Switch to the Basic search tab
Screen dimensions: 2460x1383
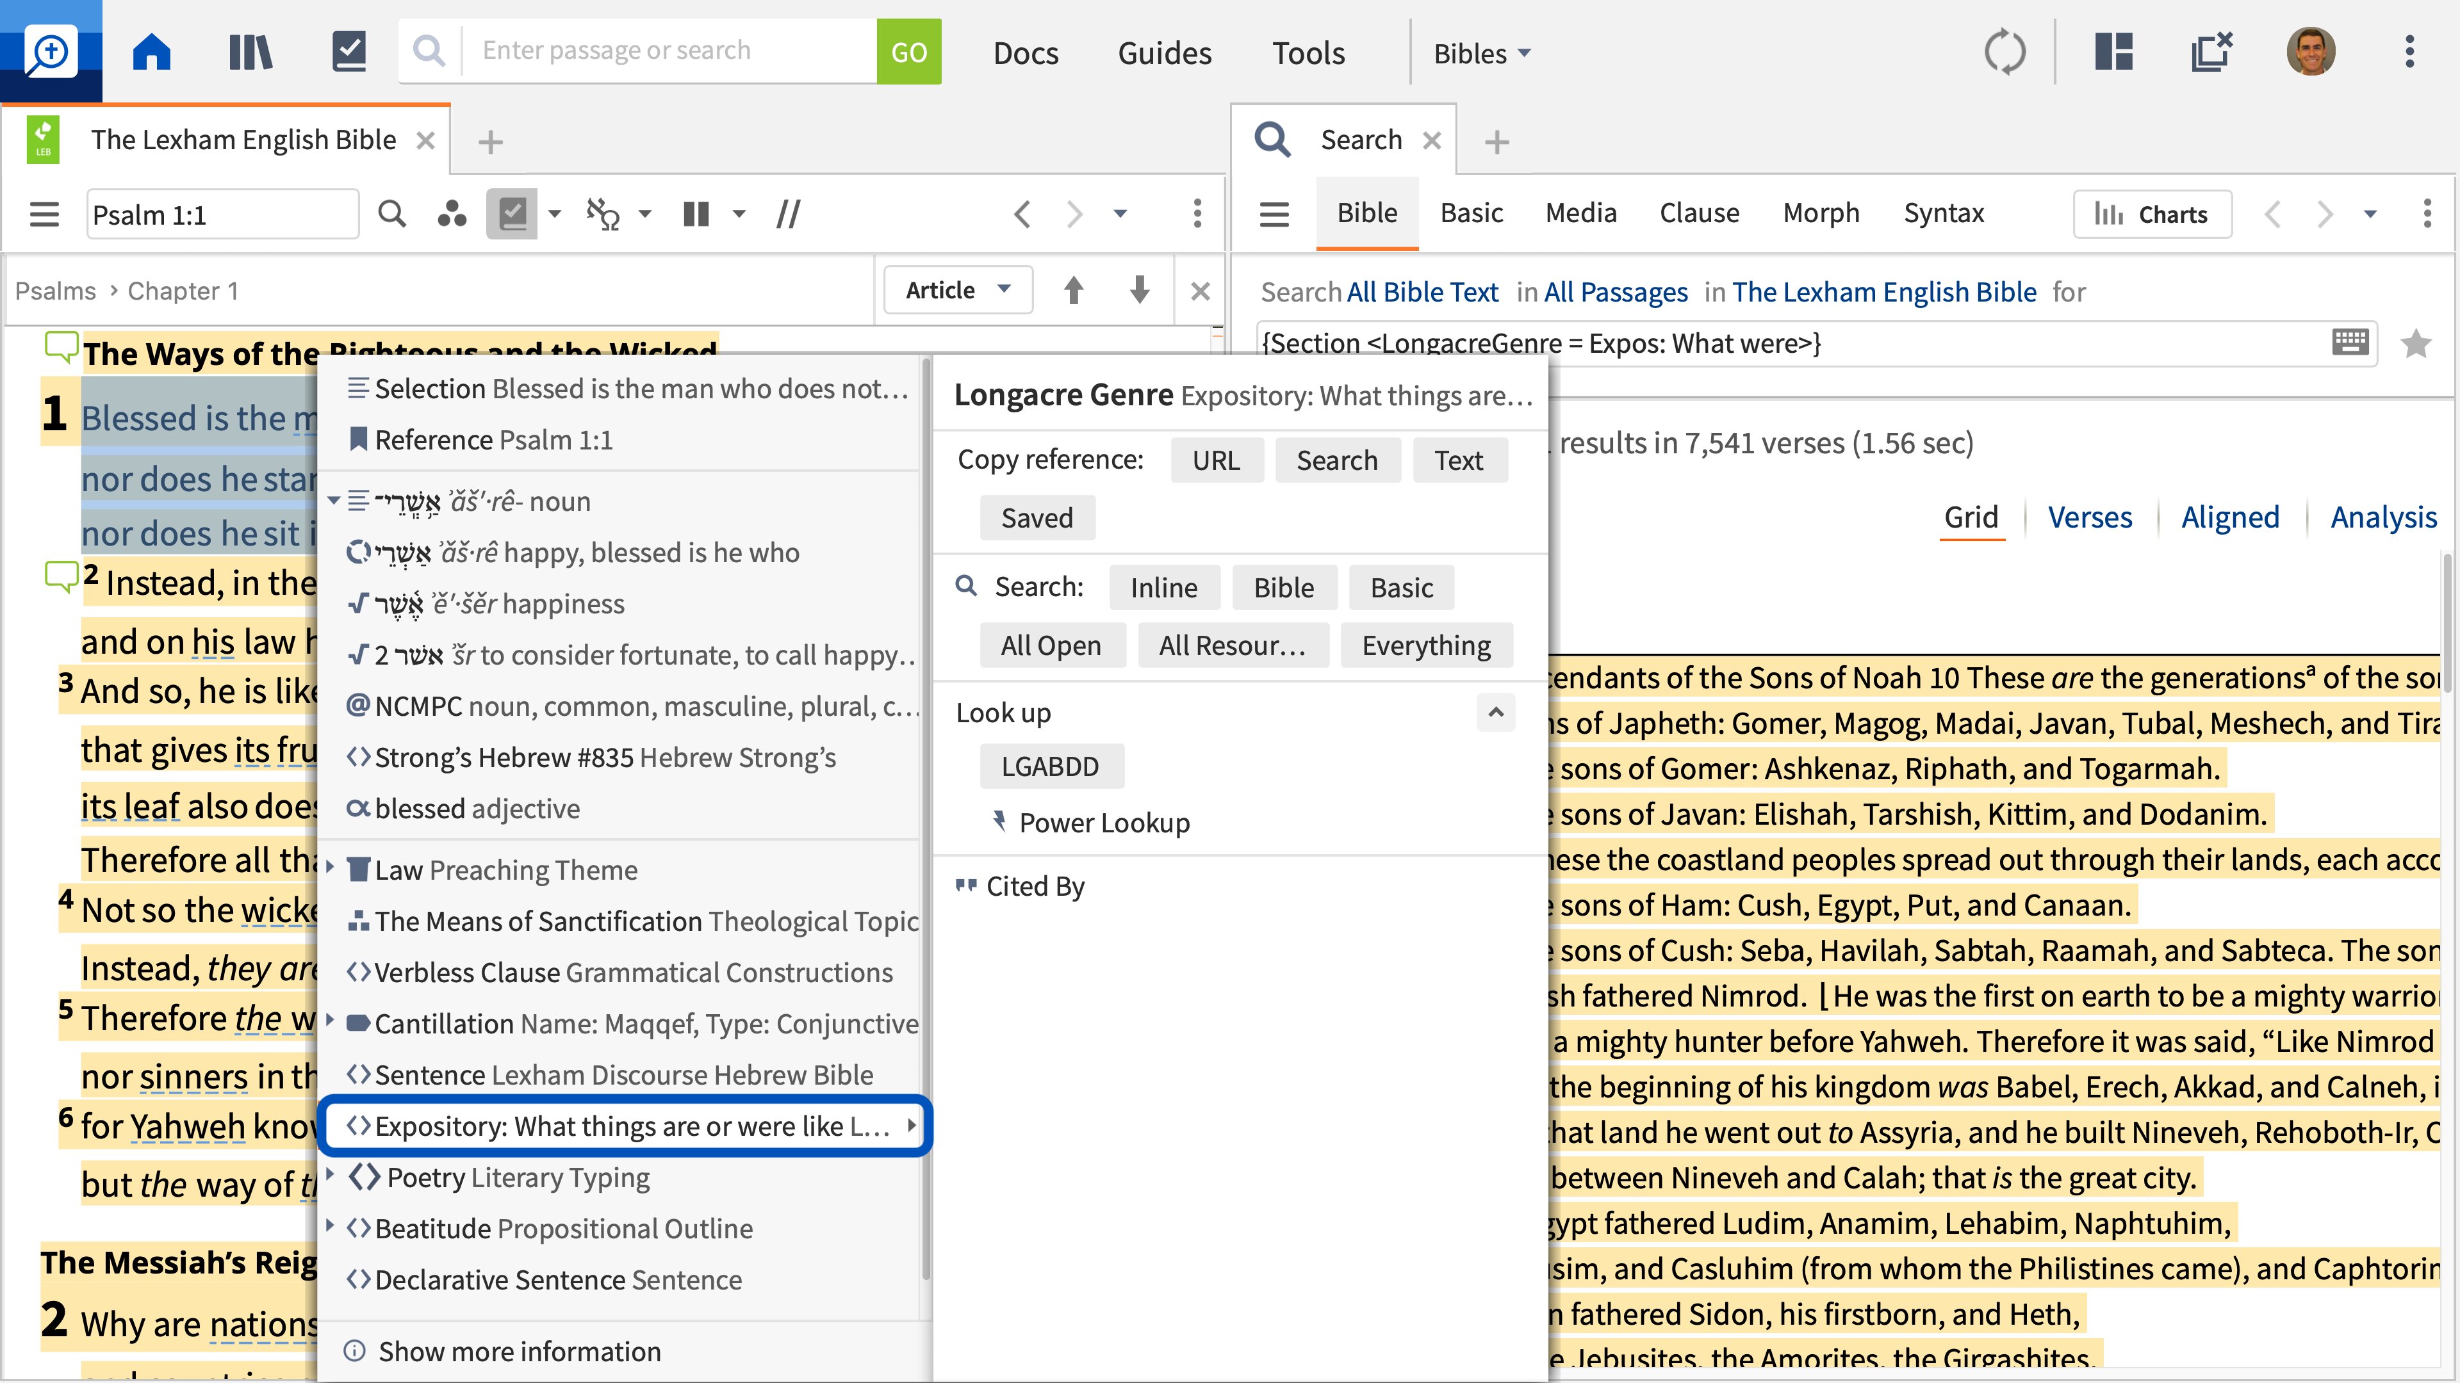[1471, 213]
